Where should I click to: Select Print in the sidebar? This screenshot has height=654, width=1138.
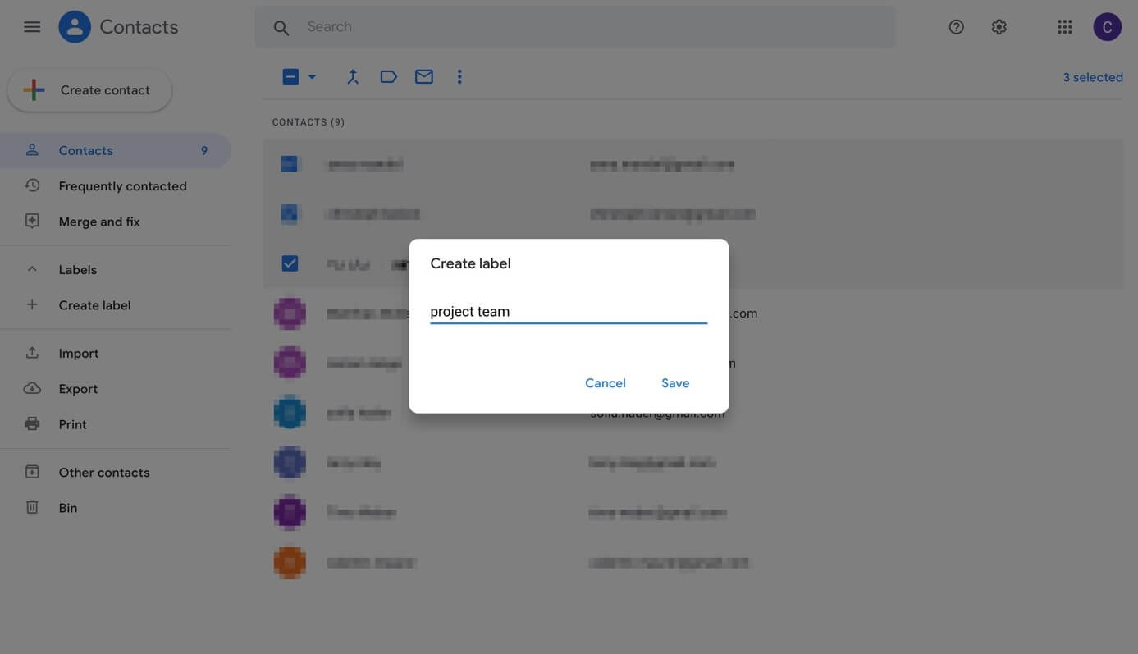coord(115,424)
